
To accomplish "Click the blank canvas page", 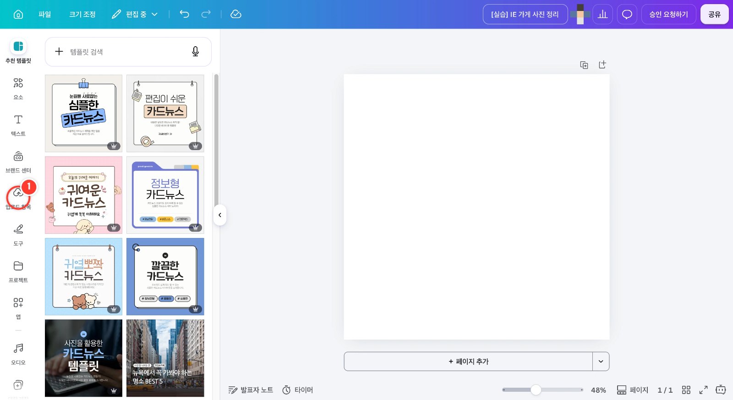I will (x=476, y=207).
